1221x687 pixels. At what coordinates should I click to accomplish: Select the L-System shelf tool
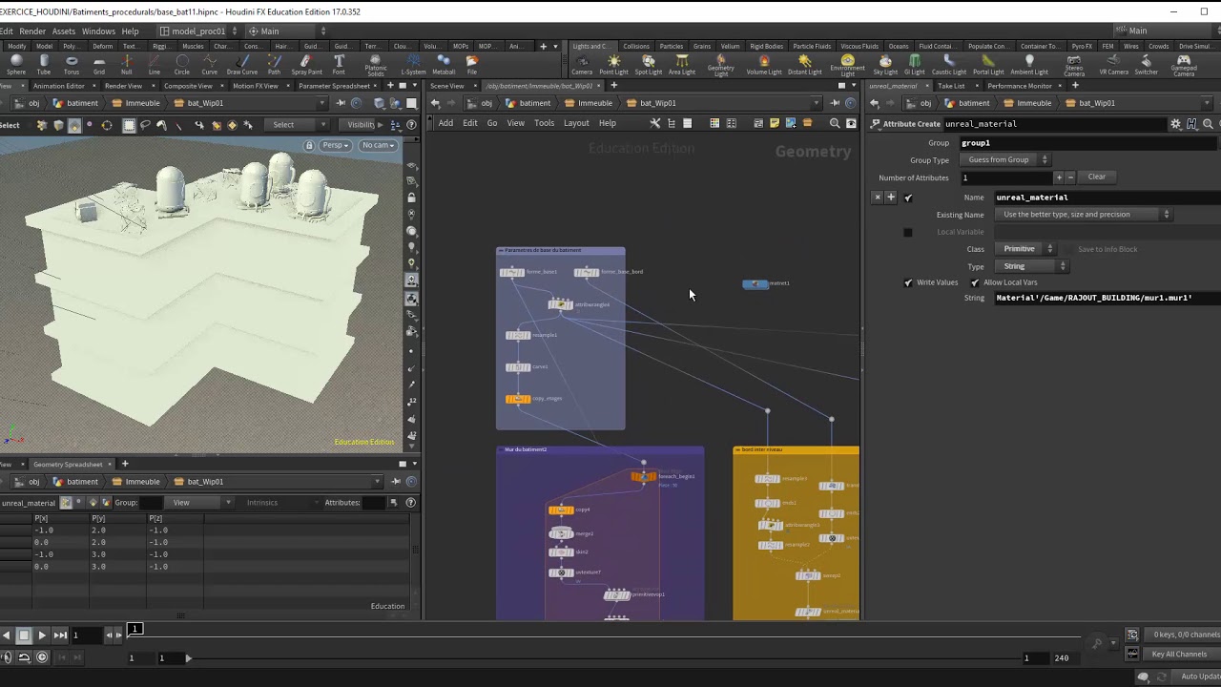tap(413, 65)
